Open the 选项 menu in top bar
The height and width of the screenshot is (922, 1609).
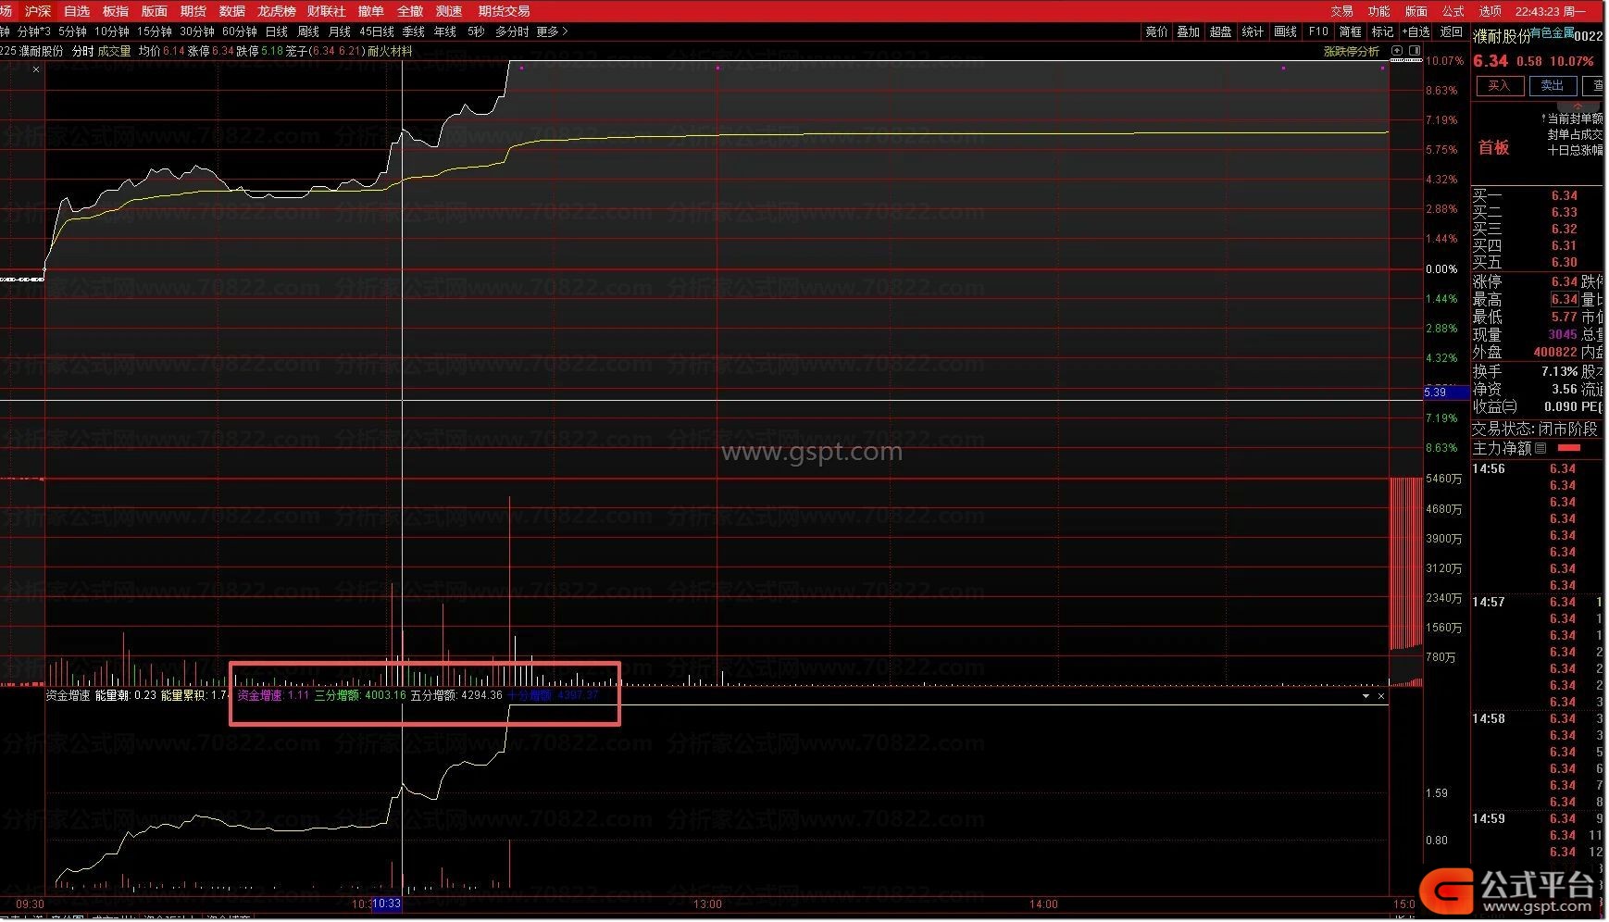tap(1490, 11)
